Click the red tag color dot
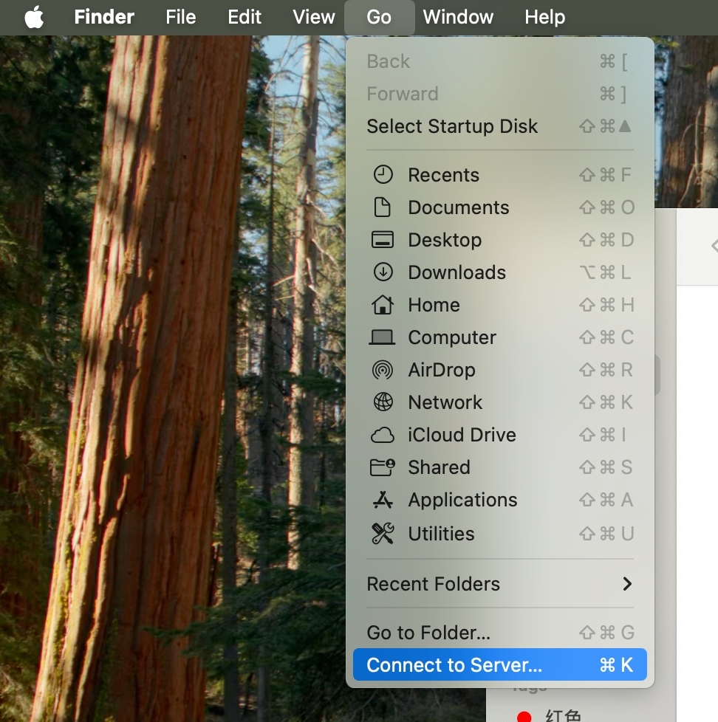The width and height of the screenshot is (718, 722). (x=524, y=716)
